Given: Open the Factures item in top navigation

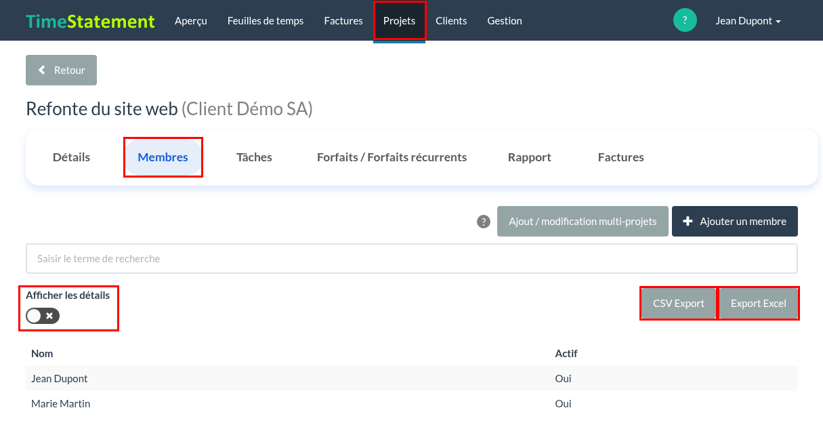Looking at the screenshot, I should pos(343,21).
